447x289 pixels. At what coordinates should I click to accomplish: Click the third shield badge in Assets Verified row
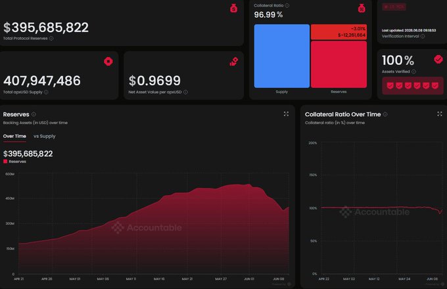(408, 85)
